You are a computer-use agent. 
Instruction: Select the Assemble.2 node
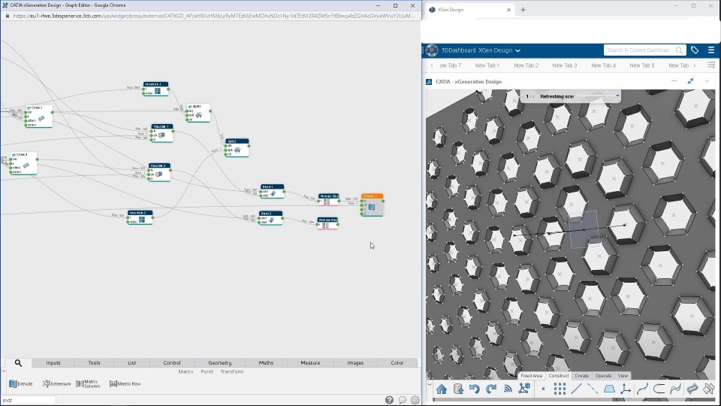[x=140, y=217]
